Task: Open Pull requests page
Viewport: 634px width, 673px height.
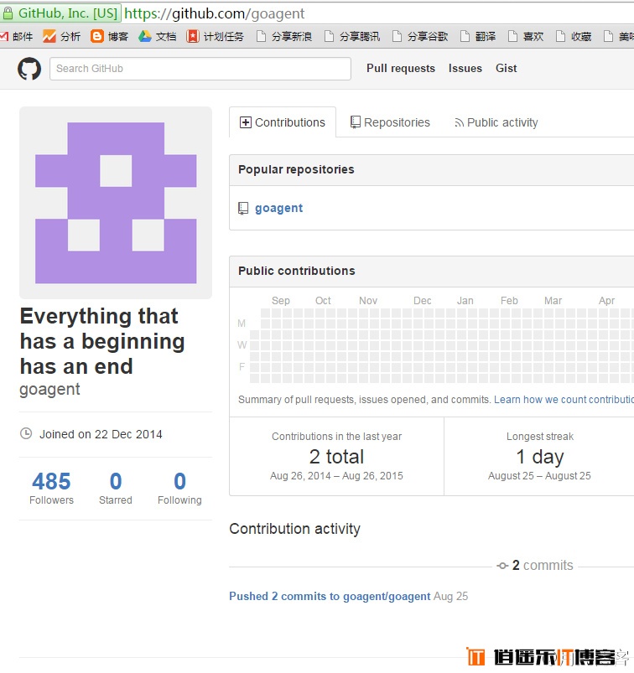Action: point(400,68)
